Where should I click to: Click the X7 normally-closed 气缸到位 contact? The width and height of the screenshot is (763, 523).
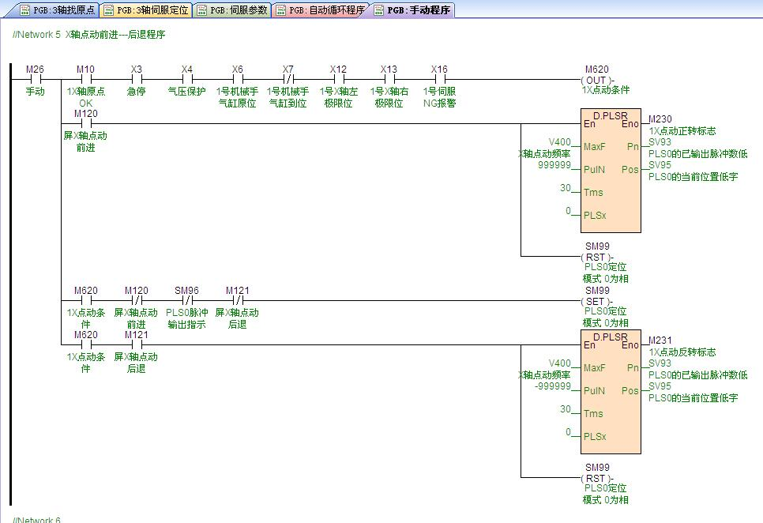[288, 79]
